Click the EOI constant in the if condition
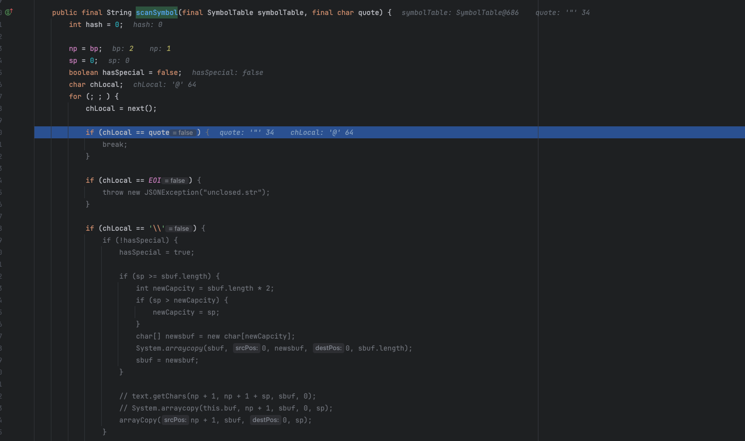 (155, 180)
